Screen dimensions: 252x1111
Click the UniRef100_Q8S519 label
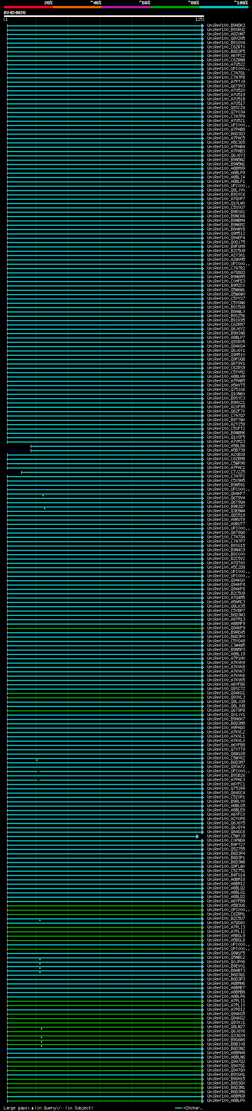(226, 515)
